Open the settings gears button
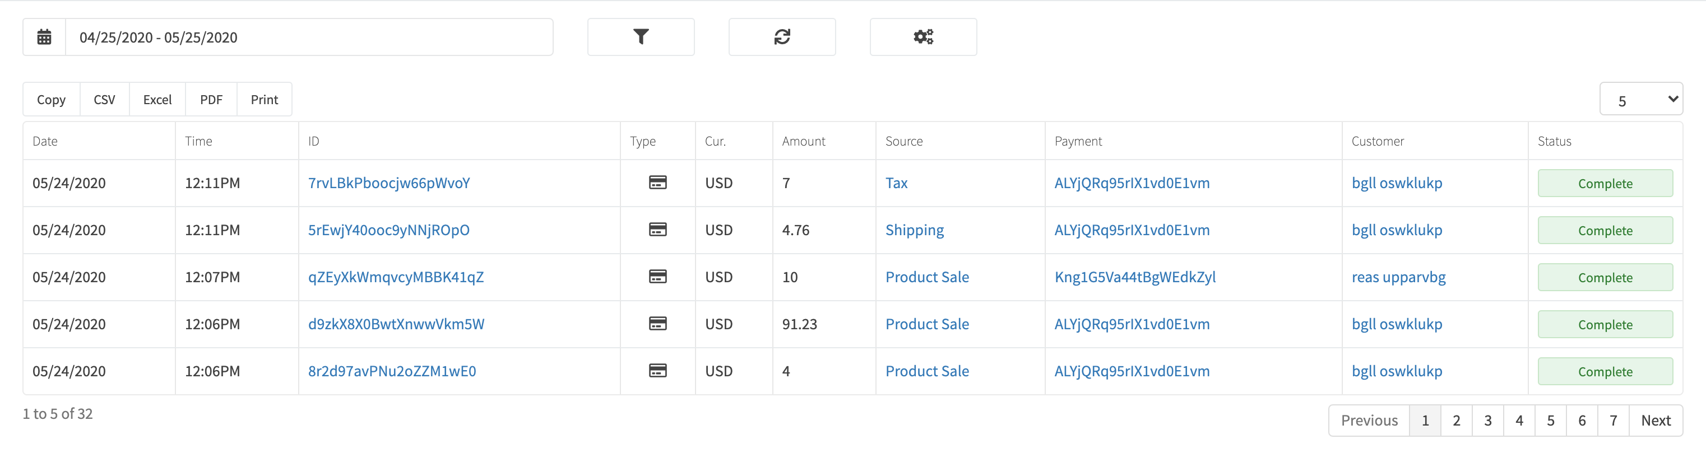The width and height of the screenshot is (1706, 467). click(922, 37)
